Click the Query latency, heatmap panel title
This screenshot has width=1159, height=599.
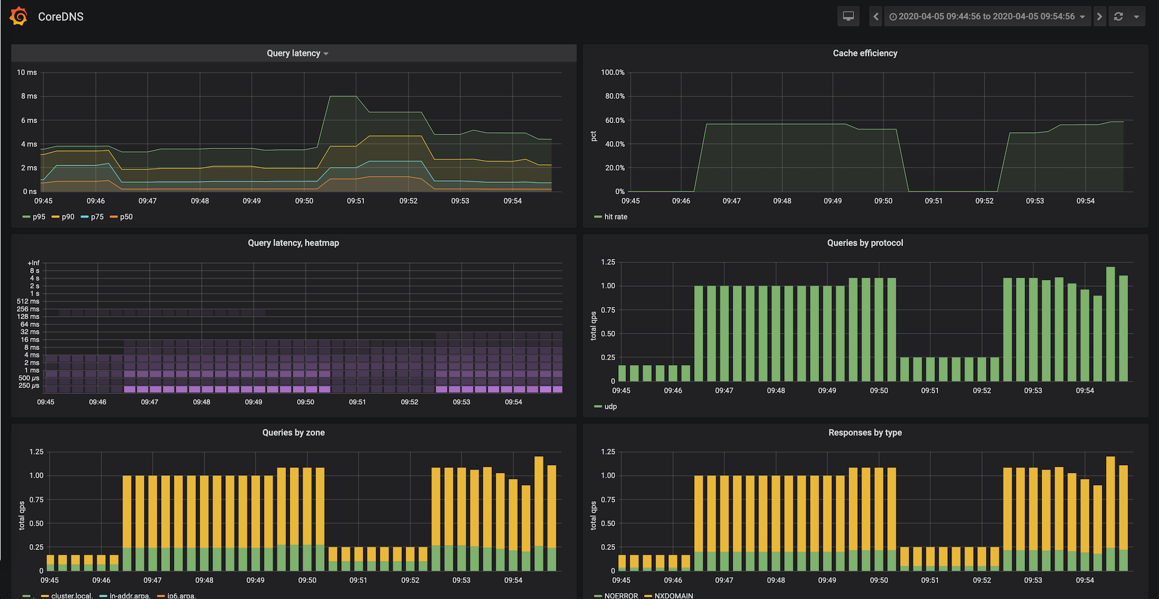(x=293, y=242)
